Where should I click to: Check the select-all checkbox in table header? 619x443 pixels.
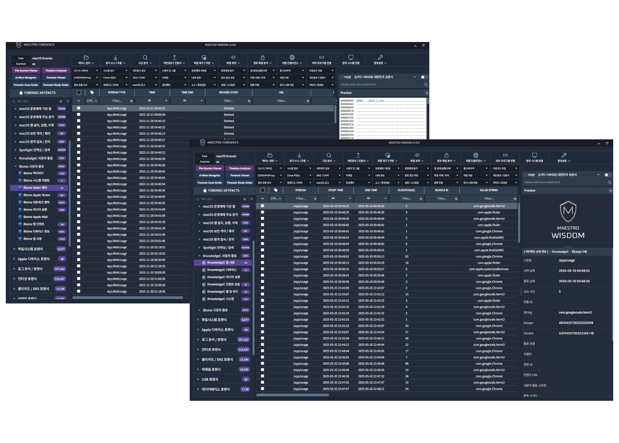[x=263, y=190]
